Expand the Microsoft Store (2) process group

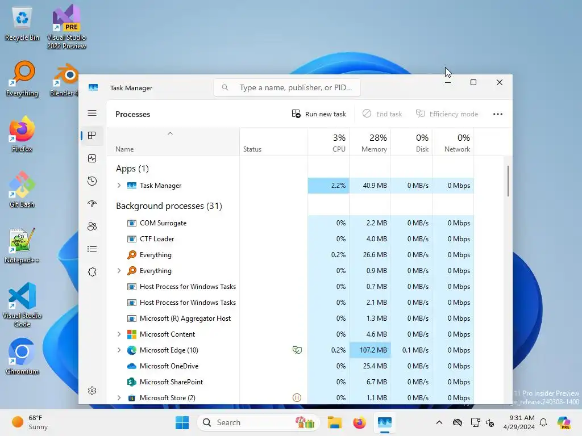119,398
